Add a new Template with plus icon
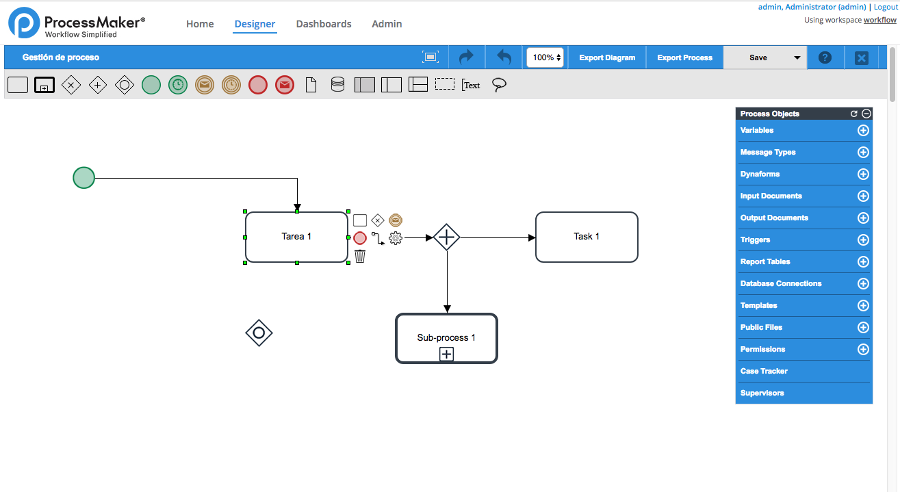The height and width of the screenshot is (492, 900). [863, 306]
